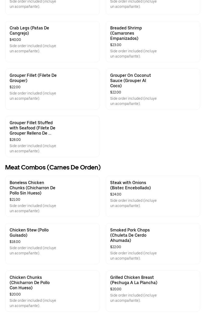Viewport: 209px width, 314px height.
Task: Click the $23.00 Breaded Shrimp price
Action: click(116, 45)
